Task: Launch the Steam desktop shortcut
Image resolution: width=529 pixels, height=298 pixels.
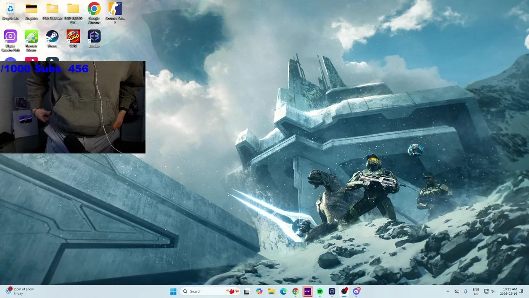Action: click(52, 39)
